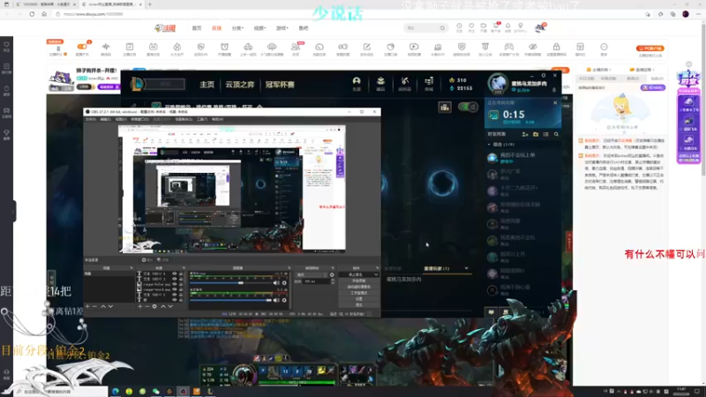
Task: Mute the first OBS mixer channel speaker
Action: point(276,283)
